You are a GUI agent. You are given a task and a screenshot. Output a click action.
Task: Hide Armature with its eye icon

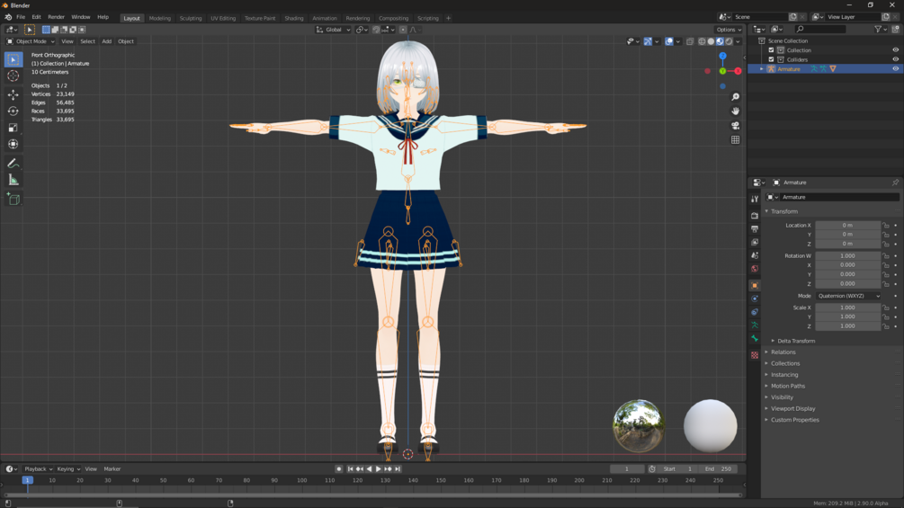click(x=895, y=68)
